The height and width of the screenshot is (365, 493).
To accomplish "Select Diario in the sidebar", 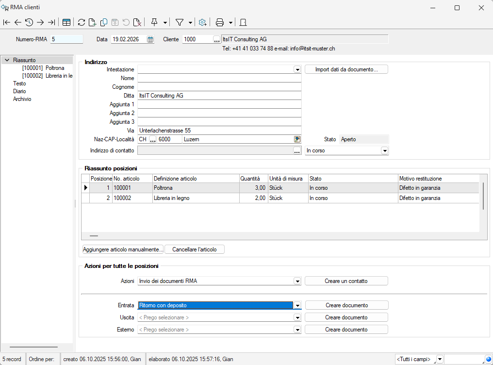I will tap(19, 91).
